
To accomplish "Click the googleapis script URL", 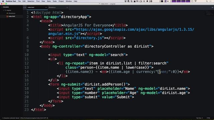I will pos(121,32).
